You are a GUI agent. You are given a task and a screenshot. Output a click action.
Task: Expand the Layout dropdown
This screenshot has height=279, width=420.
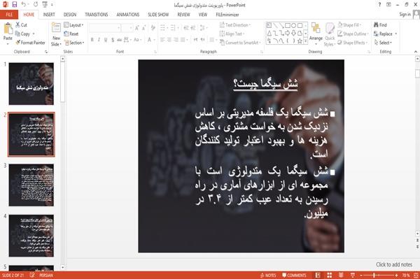click(x=73, y=25)
